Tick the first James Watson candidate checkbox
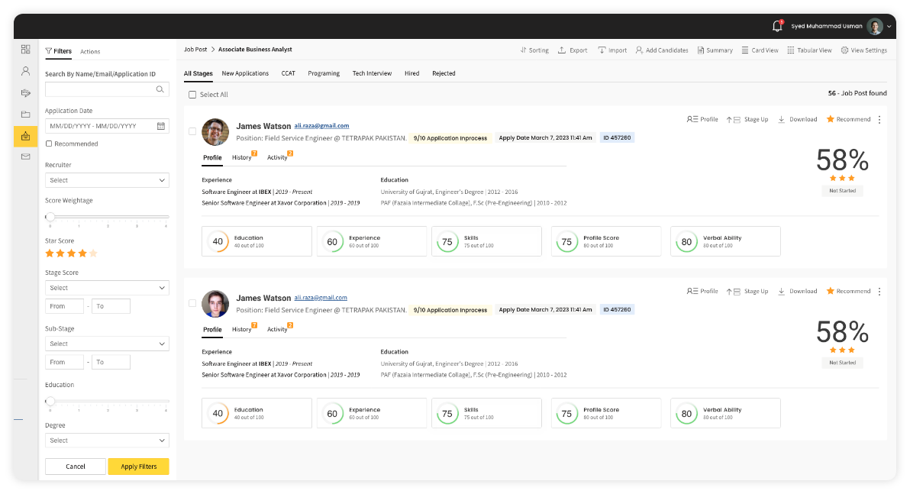910x494 pixels. pyautogui.click(x=192, y=131)
